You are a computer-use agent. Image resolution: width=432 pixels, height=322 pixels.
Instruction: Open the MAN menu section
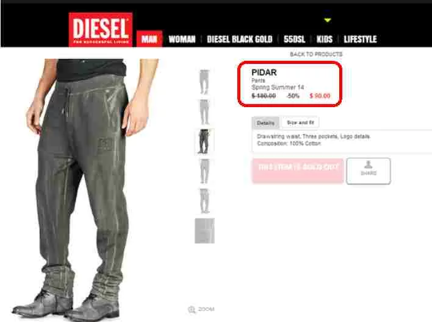149,39
